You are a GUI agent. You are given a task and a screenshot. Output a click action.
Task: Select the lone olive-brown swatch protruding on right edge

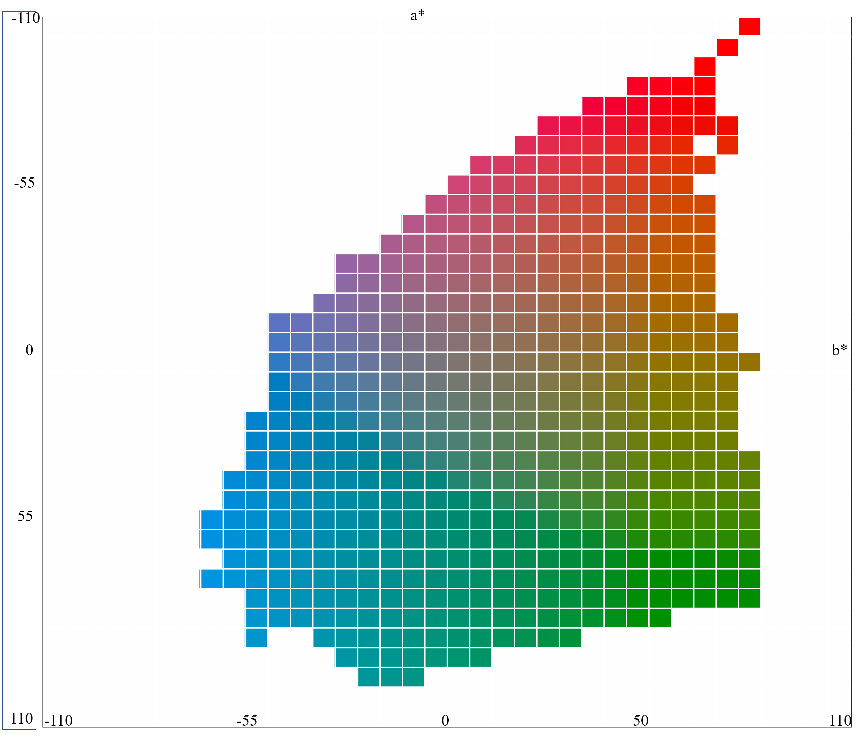pyautogui.click(x=749, y=362)
